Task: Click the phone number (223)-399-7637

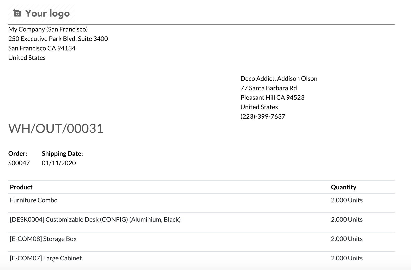Action: click(x=263, y=116)
